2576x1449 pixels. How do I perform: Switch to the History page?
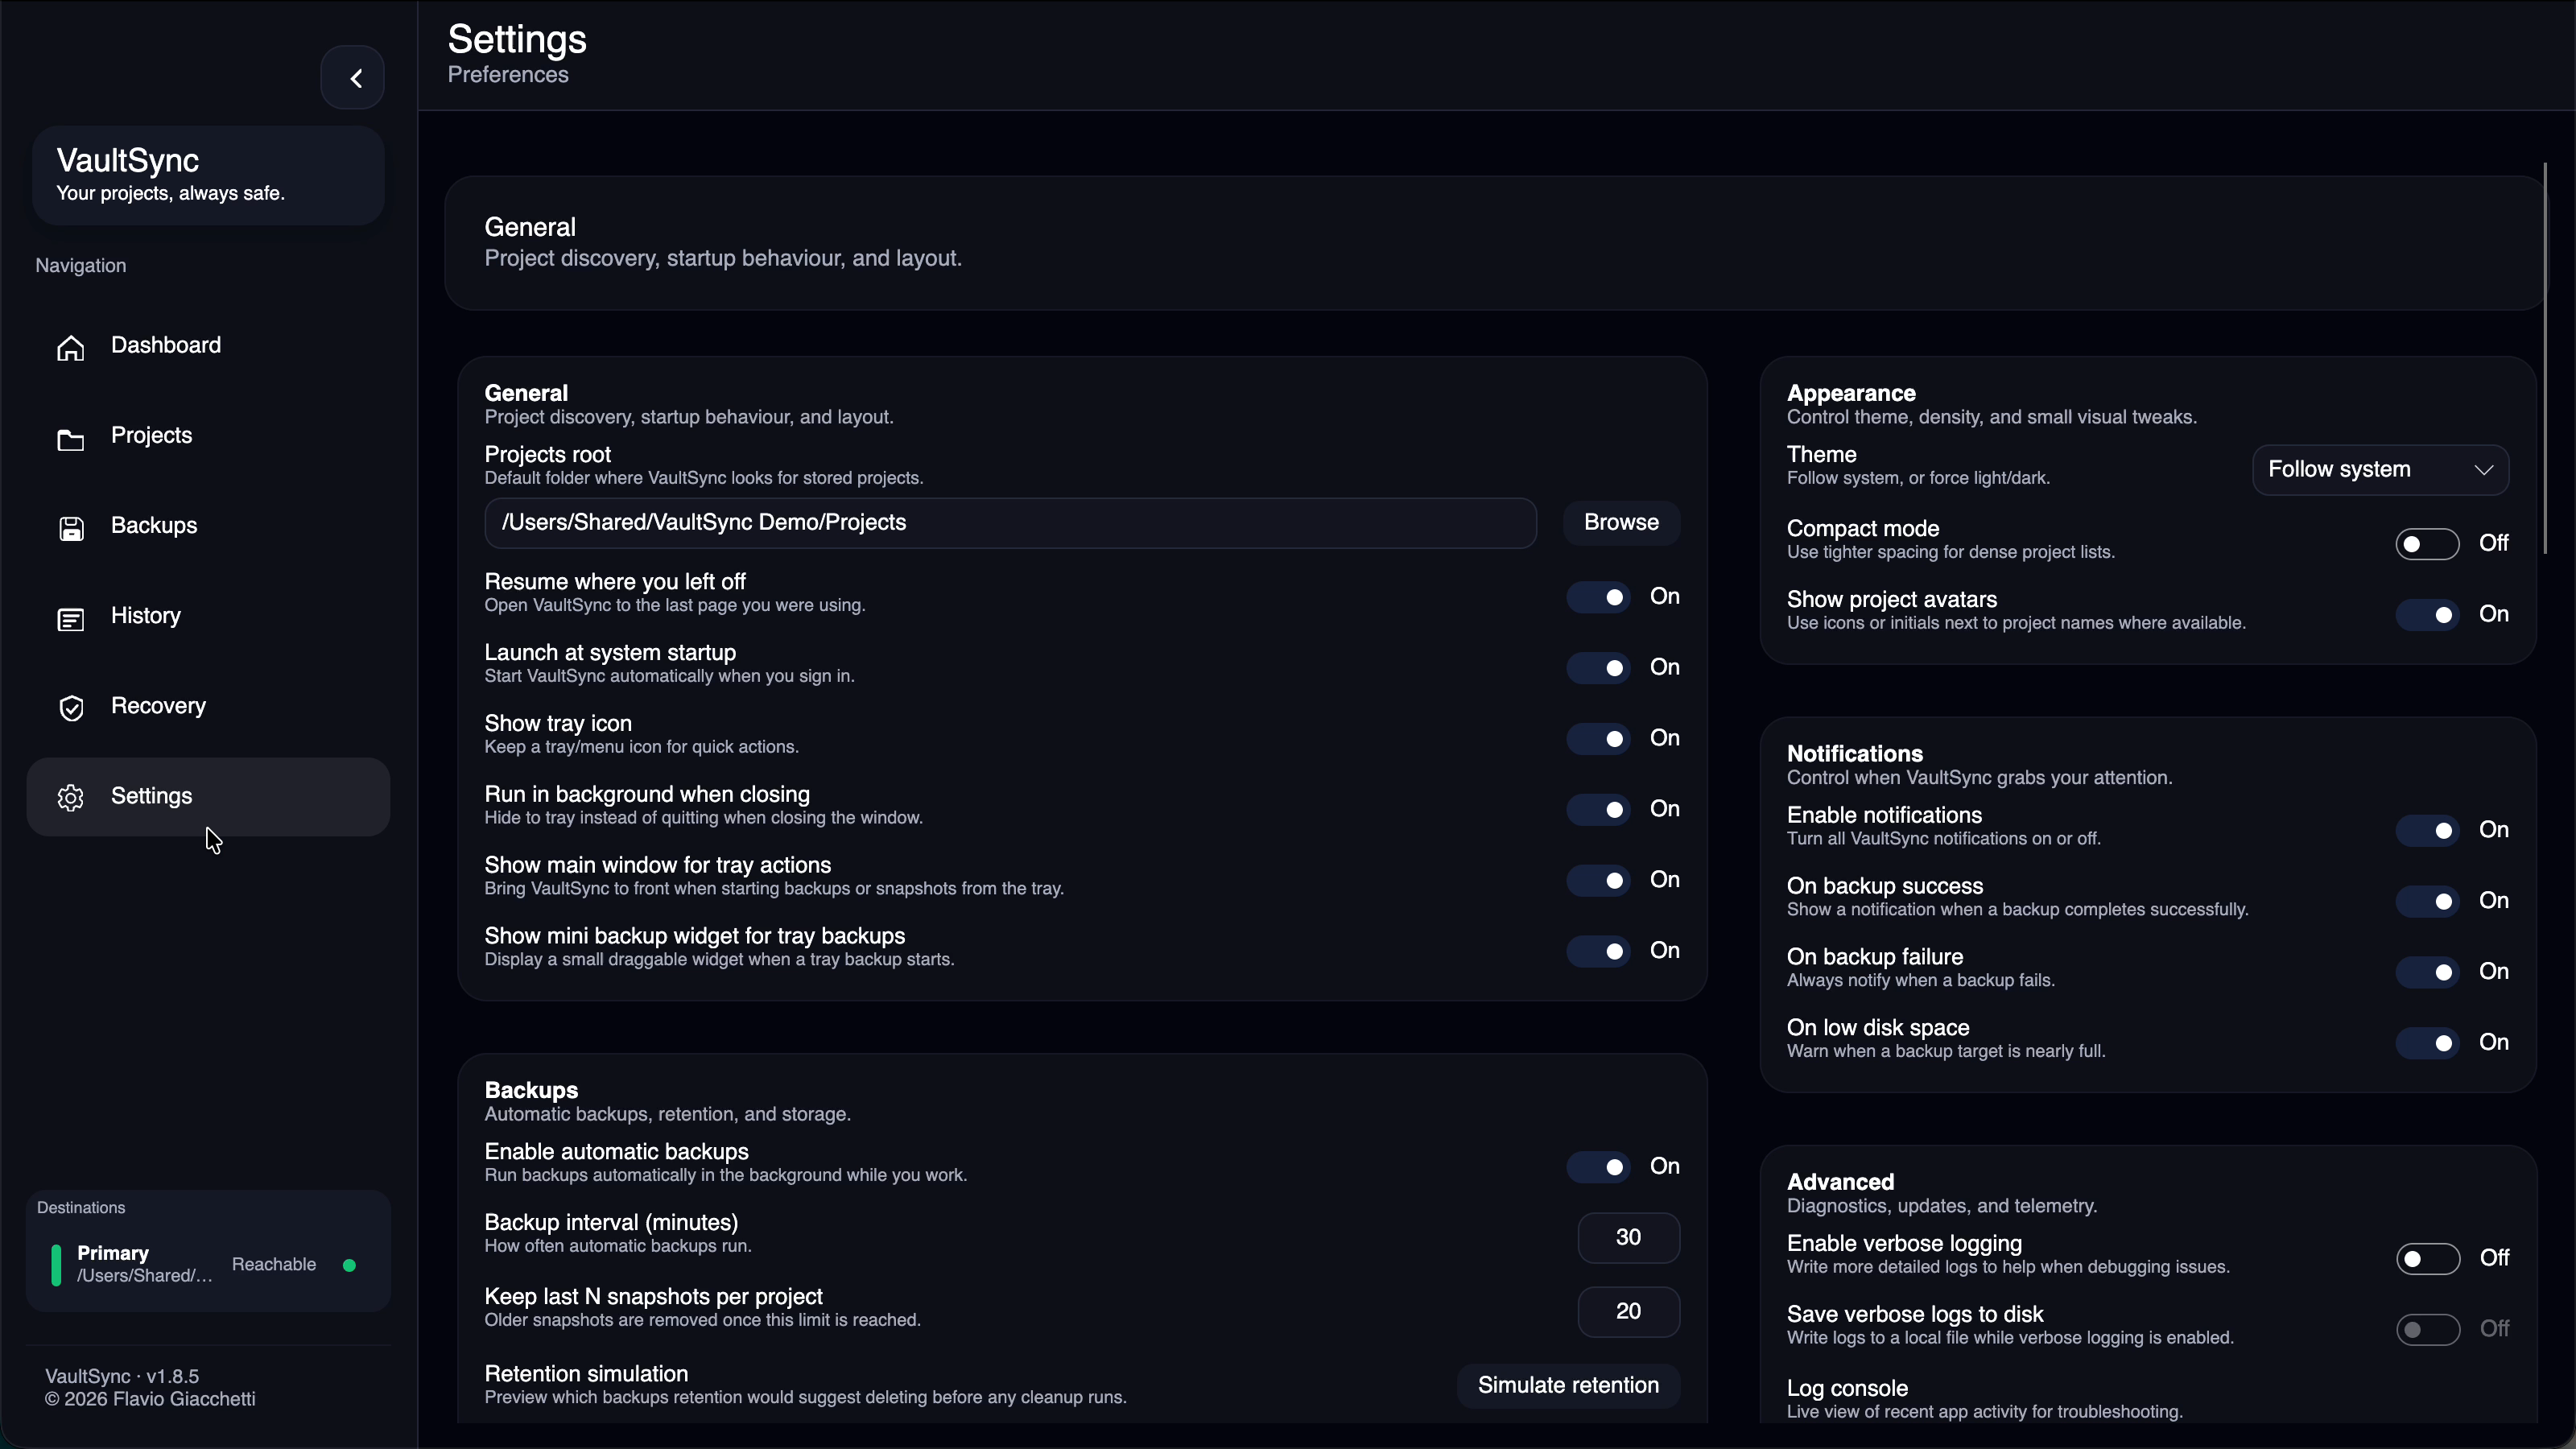click(208, 616)
